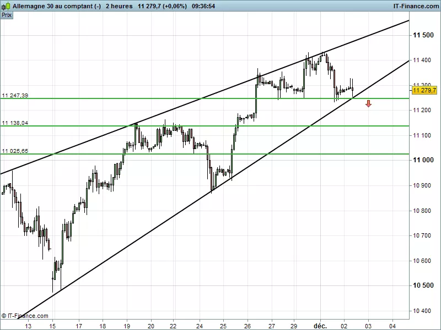Click the 04 date label on the time axis

coord(392,326)
